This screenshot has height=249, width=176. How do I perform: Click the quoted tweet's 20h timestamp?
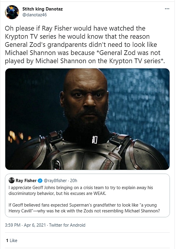point(74,181)
